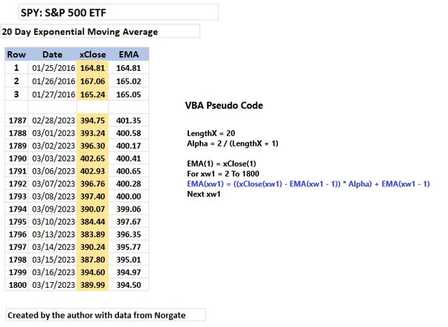Select date cell 03/09/2023
Screen dimensions: 448x327
coord(52,209)
